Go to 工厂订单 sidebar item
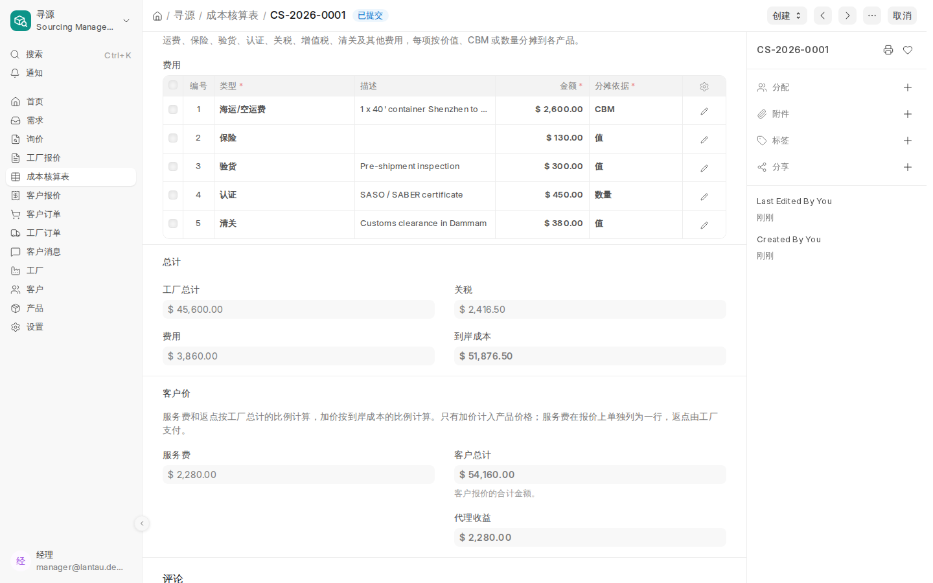Image resolution: width=933 pixels, height=583 pixels. [71, 233]
